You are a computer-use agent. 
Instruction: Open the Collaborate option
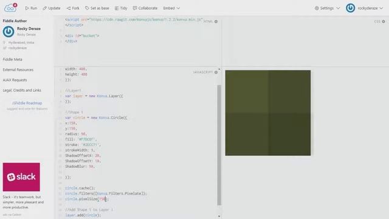(x=145, y=8)
